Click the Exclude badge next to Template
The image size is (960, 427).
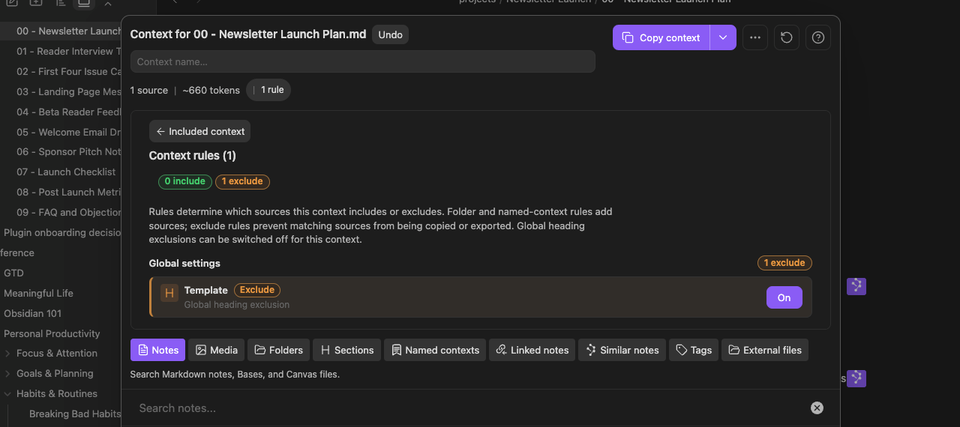(x=256, y=290)
